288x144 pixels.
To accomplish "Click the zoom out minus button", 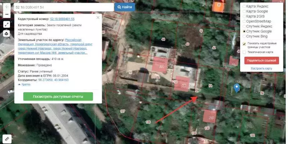I will point(6,15).
